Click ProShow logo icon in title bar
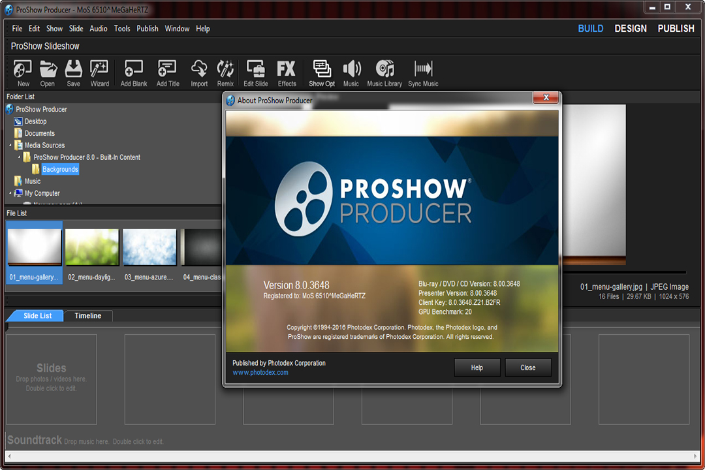This screenshot has height=470, width=705. [x=8, y=9]
